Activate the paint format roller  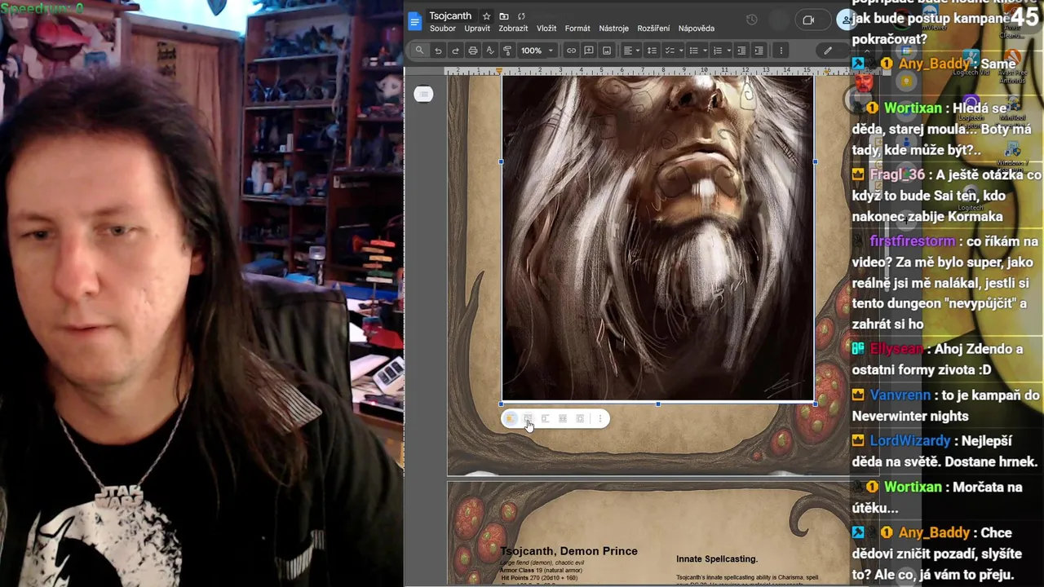point(507,51)
